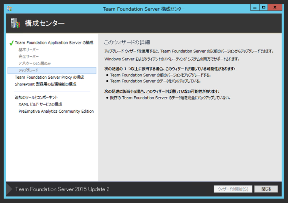
Task: Select PreEmptive Analytics Community Edition
Action: [x=56, y=111]
